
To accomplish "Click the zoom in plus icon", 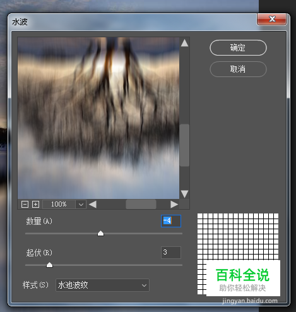I will pos(35,204).
